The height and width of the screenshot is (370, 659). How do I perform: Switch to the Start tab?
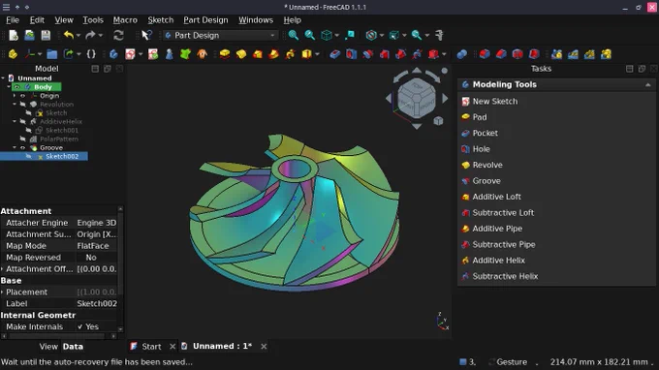tap(151, 347)
